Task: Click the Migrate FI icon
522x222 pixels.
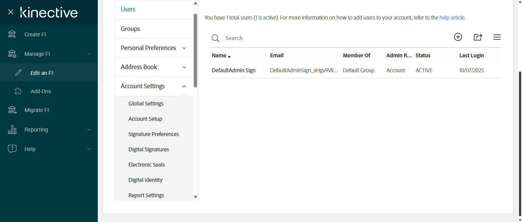Action: click(12, 110)
